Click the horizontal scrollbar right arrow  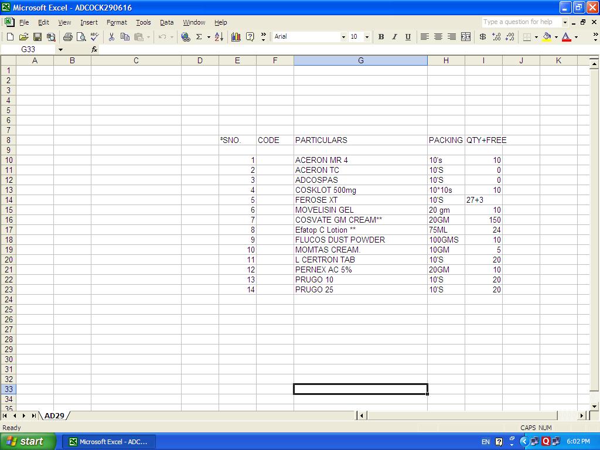582,415
